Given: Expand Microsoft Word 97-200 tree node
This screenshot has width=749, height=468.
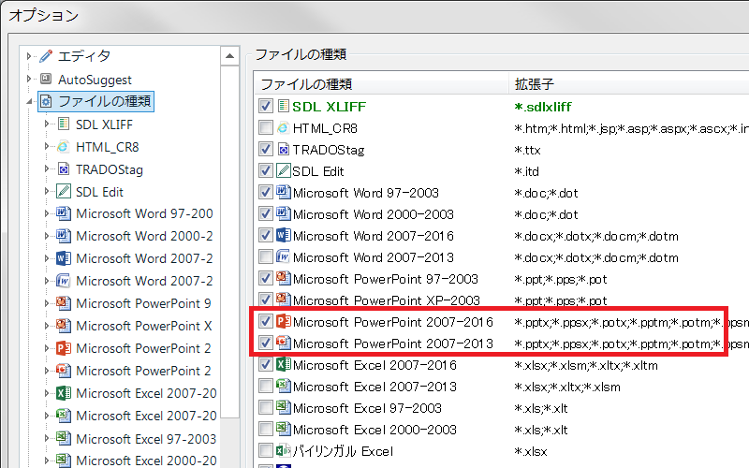Looking at the screenshot, I should [x=46, y=213].
